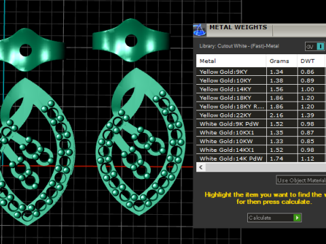This screenshot has height=244, width=326.
Task: Select the White Gold:10KW row
Action: (261, 141)
